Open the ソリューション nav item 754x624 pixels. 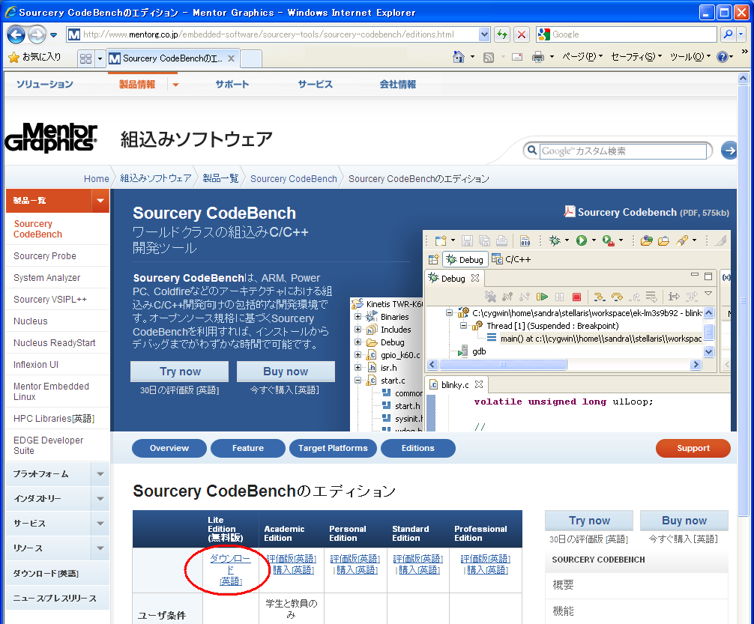click(45, 84)
